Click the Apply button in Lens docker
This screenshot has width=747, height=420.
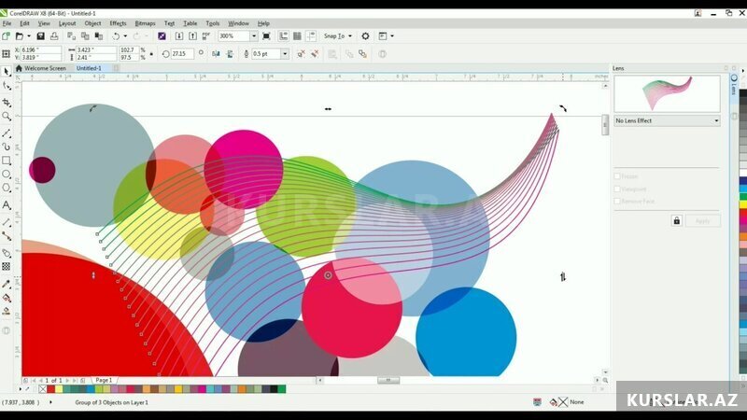click(x=703, y=221)
